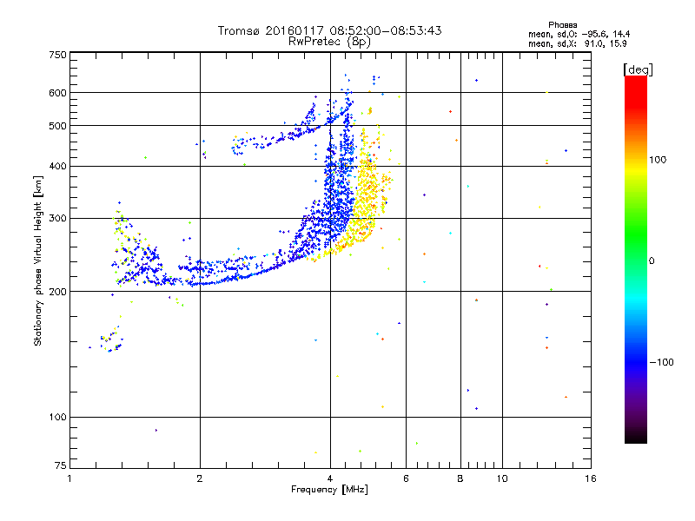Click the colorbar tick label '100'
695x521 pixels.
coord(658,160)
